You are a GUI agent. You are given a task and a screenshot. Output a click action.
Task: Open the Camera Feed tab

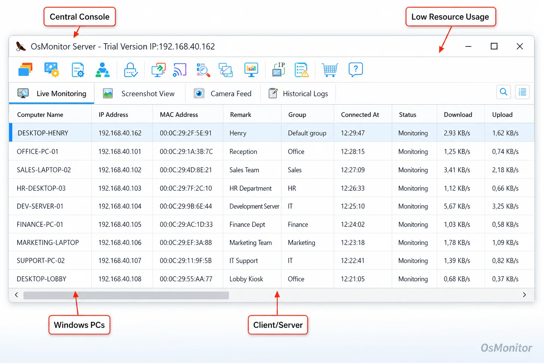point(222,94)
